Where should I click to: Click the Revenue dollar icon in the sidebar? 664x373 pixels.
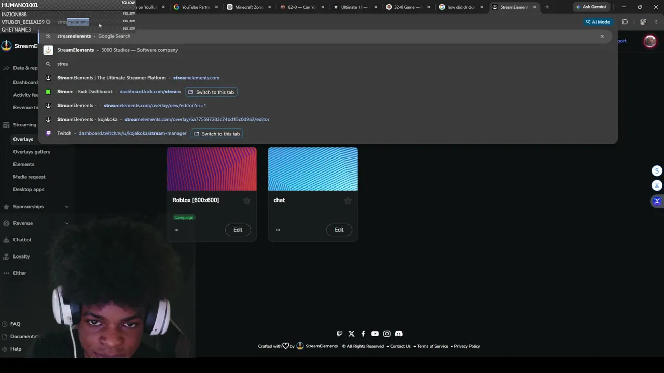click(x=6, y=223)
